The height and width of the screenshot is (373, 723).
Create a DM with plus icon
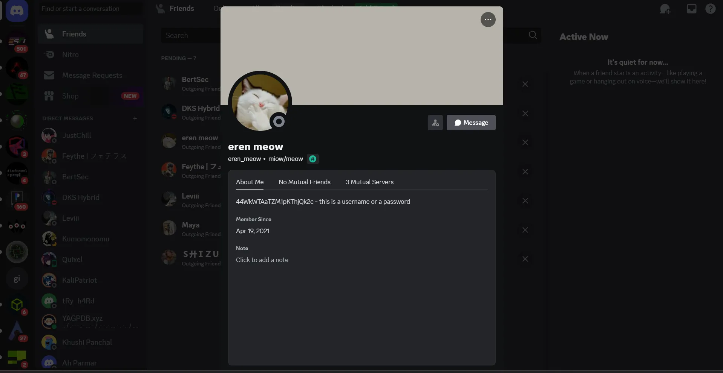tap(135, 118)
